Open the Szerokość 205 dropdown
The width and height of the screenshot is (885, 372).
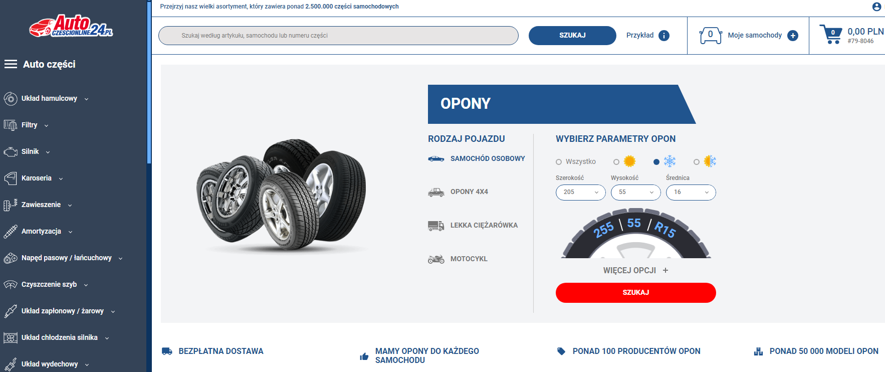click(x=581, y=193)
